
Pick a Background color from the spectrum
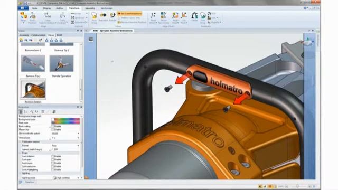click(67, 119)
